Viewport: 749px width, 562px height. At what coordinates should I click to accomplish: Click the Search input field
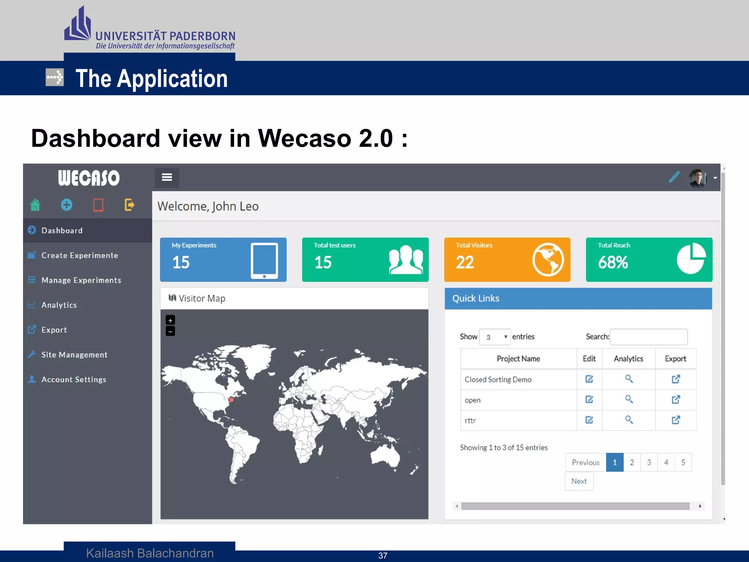tap(649, 337)
